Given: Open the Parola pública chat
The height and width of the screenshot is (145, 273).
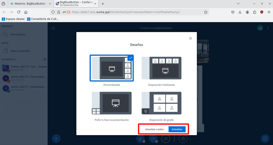Looking at the screenshot, I should (x=18, y=35).
